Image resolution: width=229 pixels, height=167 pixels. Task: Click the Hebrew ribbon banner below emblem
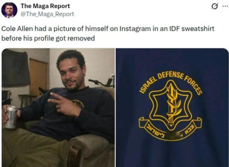pos(170,128)
